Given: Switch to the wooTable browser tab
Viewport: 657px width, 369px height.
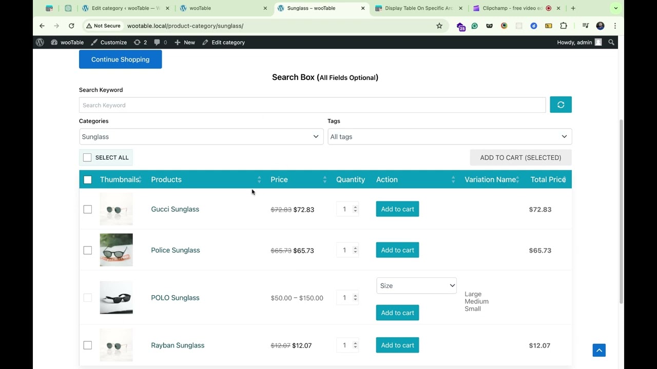Looking at the screenshot, I should click(223, 8).
